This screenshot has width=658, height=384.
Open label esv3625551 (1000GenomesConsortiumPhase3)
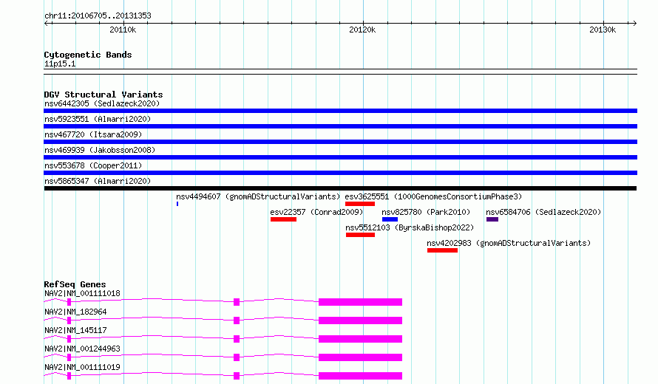(433, 196)
